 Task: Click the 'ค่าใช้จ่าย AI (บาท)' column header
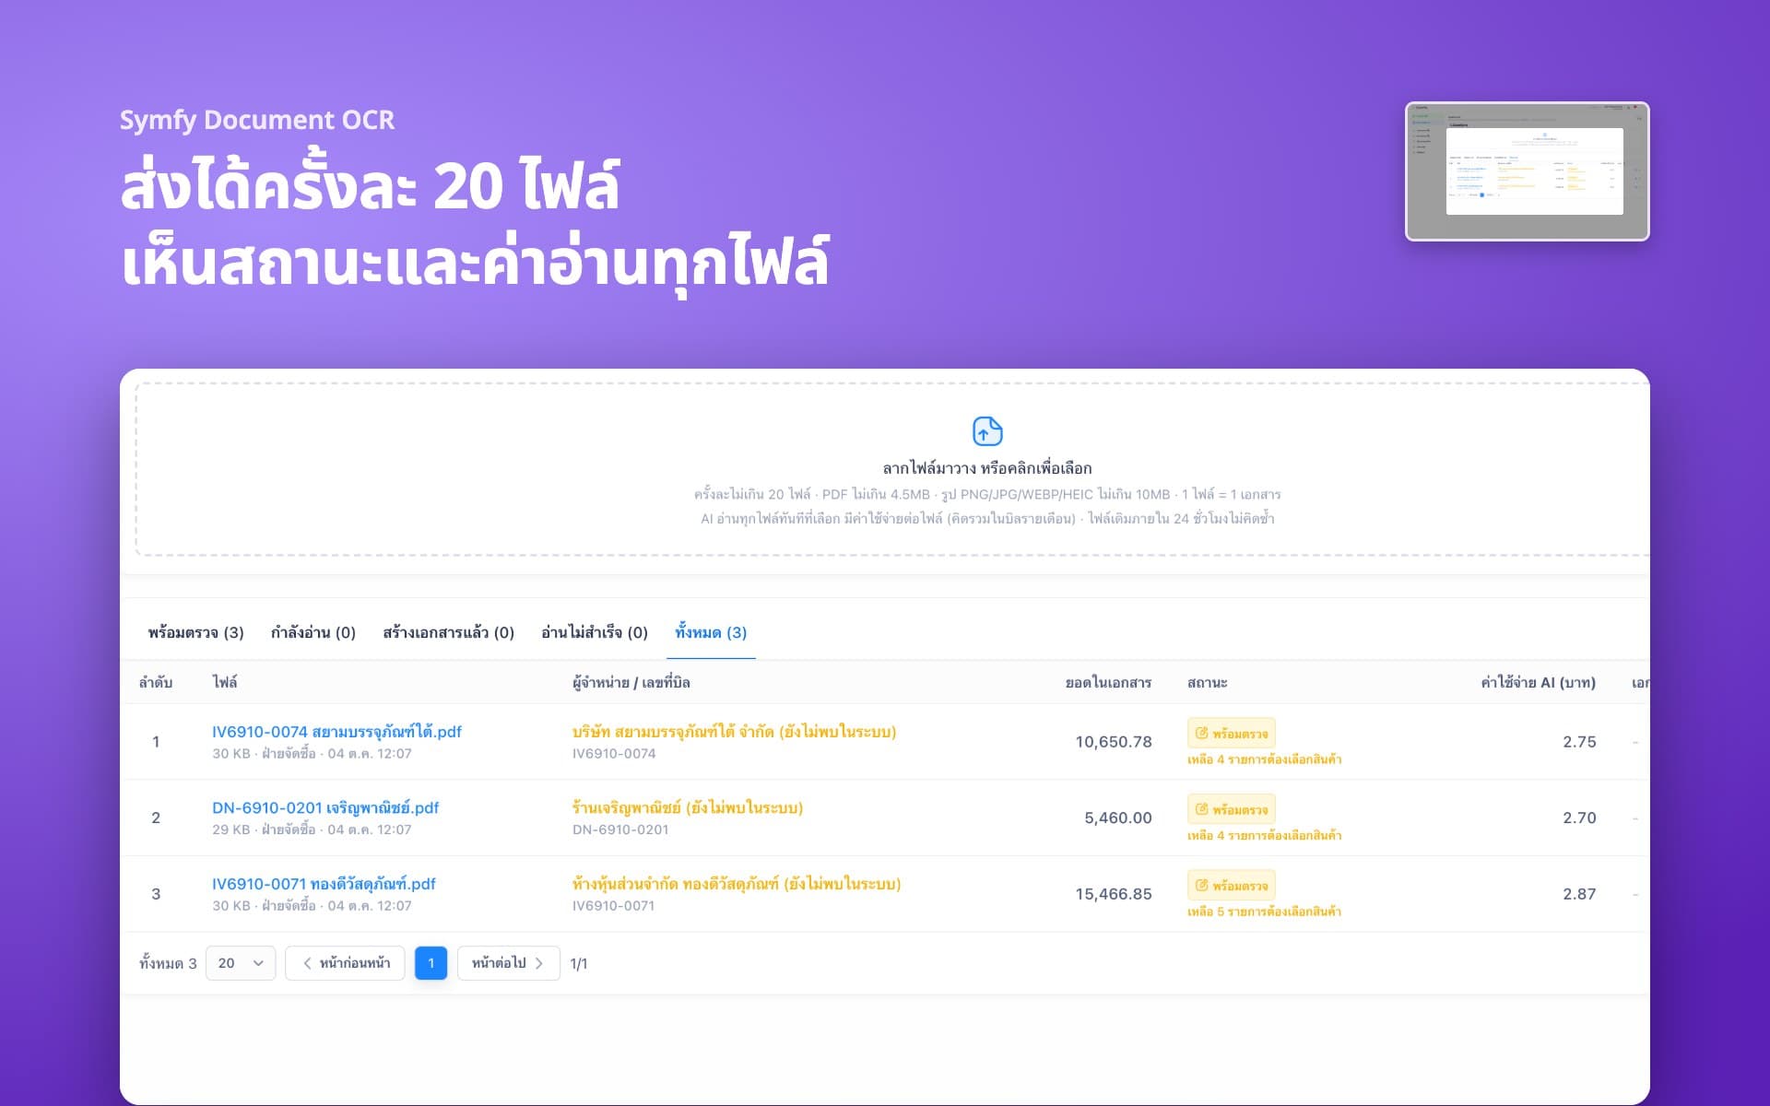click(1538, 683)
